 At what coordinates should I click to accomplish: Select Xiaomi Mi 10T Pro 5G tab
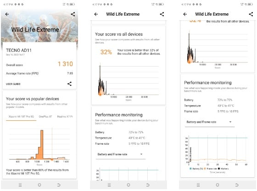coord(21,117)
